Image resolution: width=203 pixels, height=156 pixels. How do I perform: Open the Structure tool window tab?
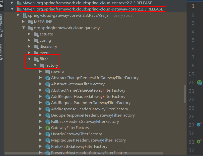1,25
